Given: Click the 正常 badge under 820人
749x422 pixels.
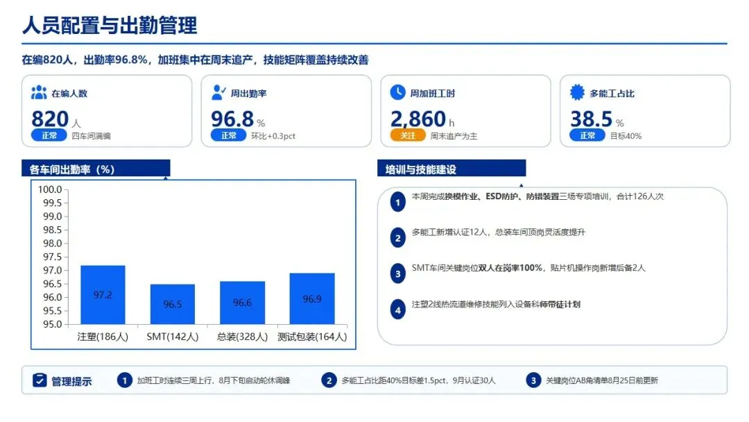Looking at the screenshot, I should 49,135.
